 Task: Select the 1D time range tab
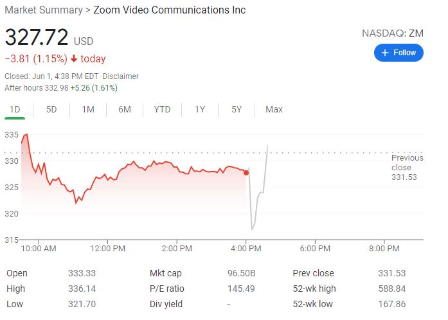(x=15, y=109)
